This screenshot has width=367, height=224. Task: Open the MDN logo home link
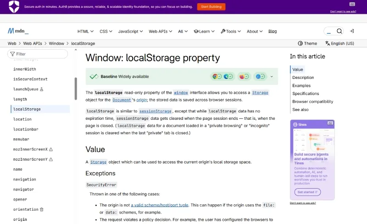tap(18, 31)
